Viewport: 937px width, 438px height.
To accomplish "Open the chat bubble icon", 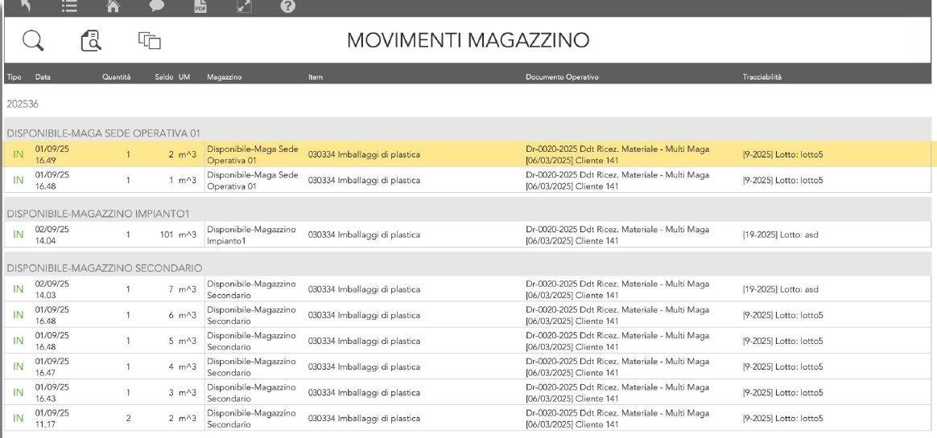I will (156, 6).
